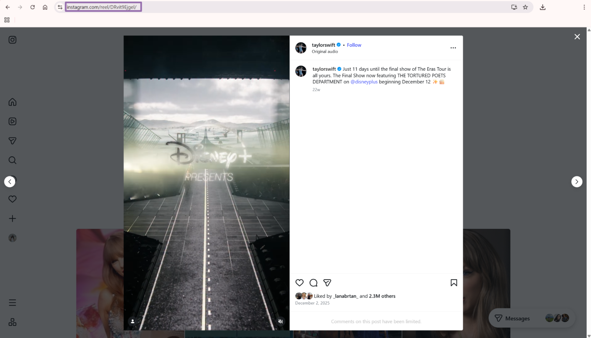
Task: Unmute the reel audio
Action: [281, 321]
